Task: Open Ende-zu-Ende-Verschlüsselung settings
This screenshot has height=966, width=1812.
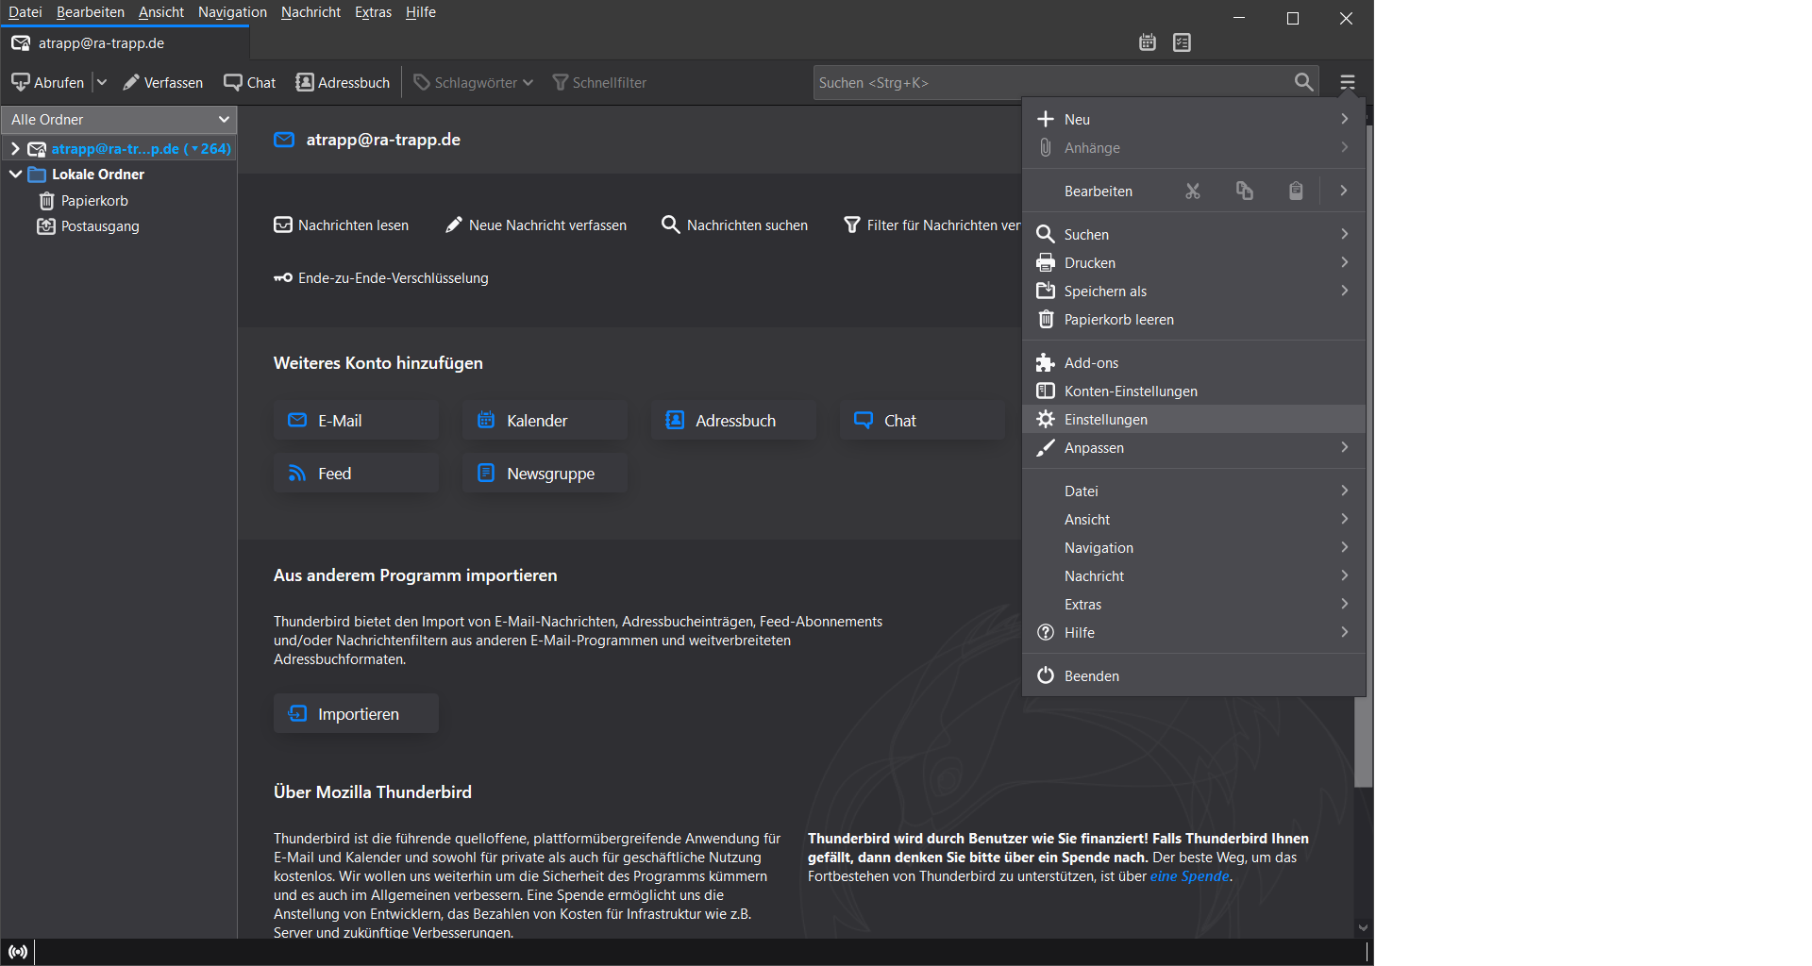Action: click(381, 277)
